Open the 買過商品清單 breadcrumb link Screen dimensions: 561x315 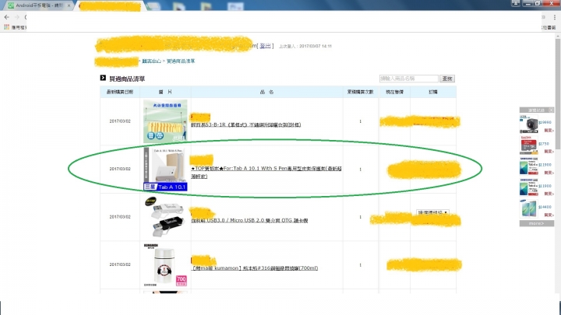click(x=181, y=61)
